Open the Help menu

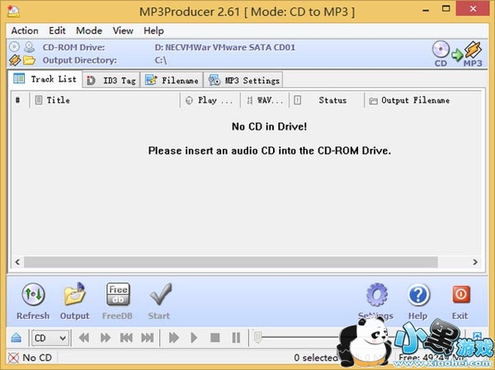click(x=153, y=30)
